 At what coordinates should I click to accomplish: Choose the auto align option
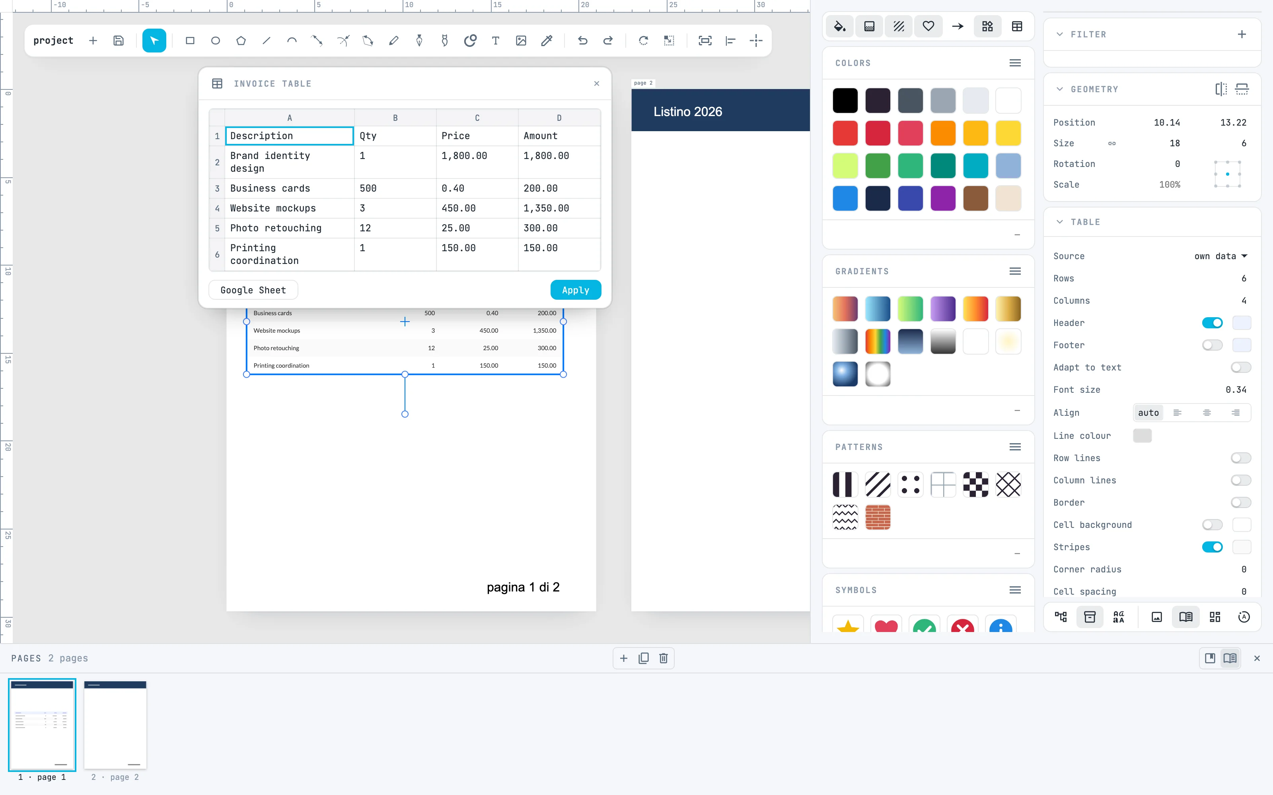[1148, 413]
